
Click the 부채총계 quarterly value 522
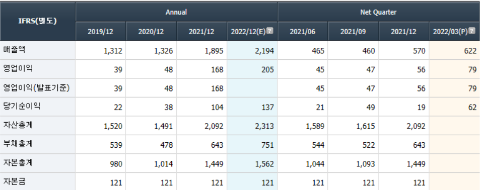coord(369,145)
